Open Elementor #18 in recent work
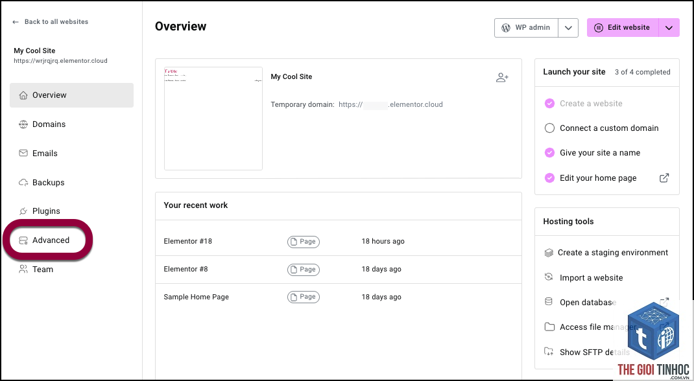The width and height of the screenshot is (694, 381). click(x=187, y=241)
